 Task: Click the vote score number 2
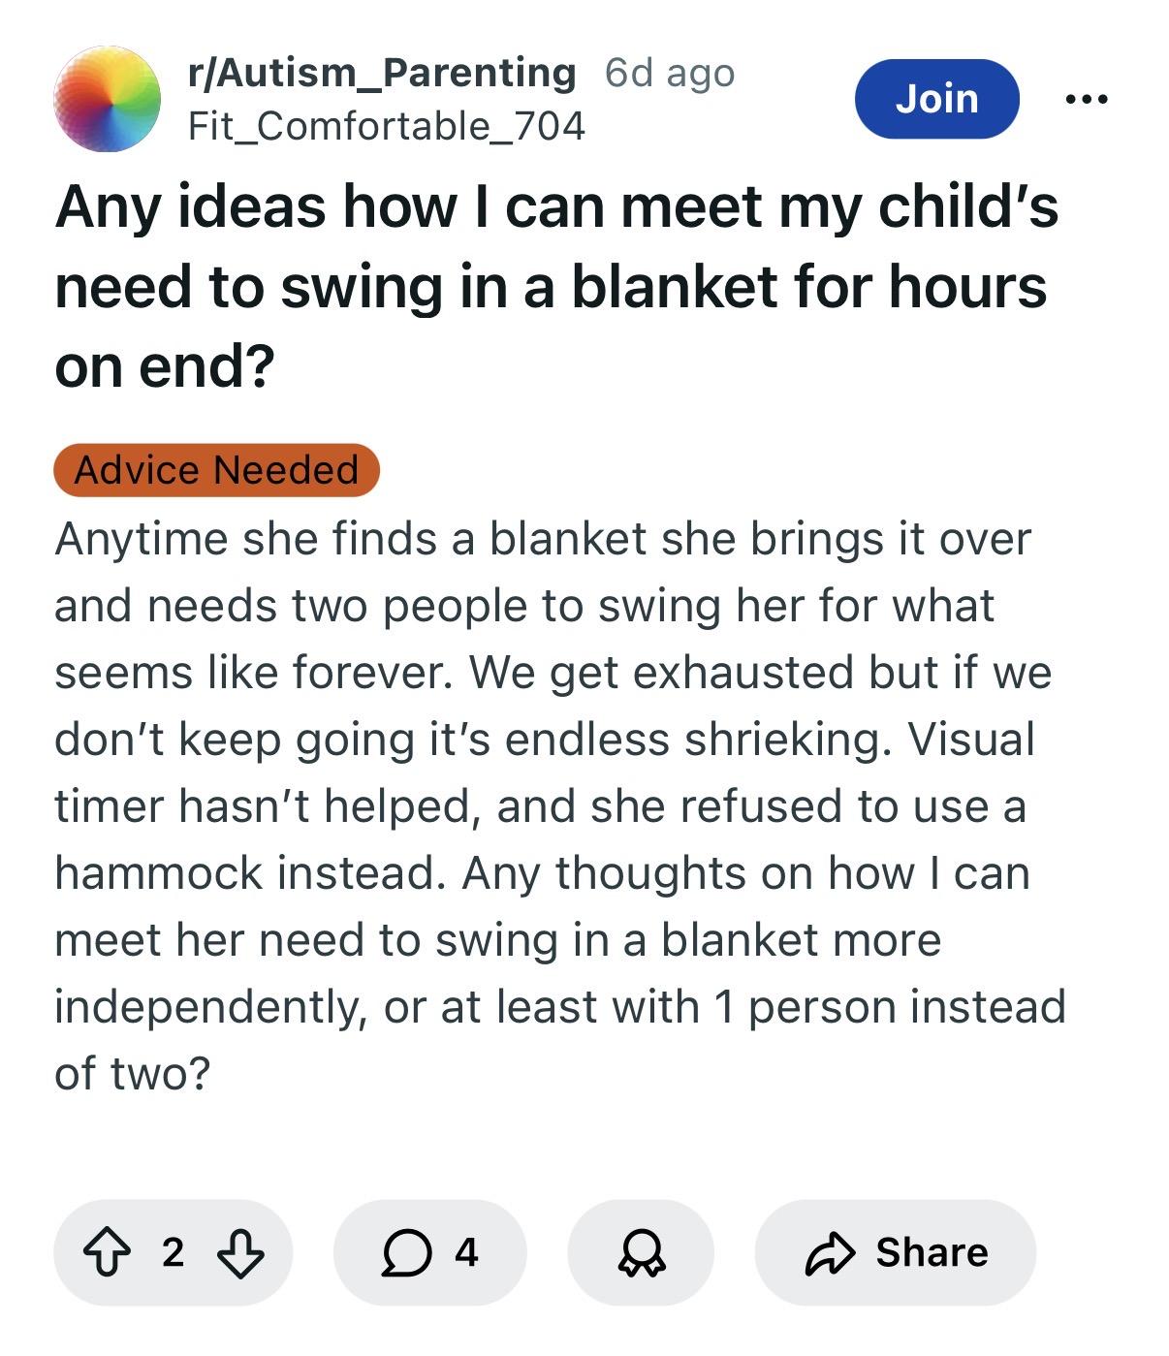coord(173,1252)
